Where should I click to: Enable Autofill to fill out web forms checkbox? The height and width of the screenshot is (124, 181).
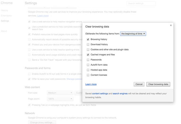click(29, 74)
